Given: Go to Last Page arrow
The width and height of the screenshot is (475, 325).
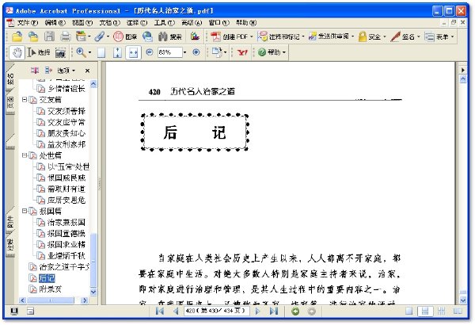Looking at the screenshot, I should (x=274, y=311).
